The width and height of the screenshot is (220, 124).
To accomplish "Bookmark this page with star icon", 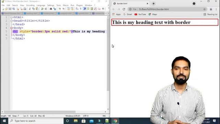I will (x=205, y=9).
